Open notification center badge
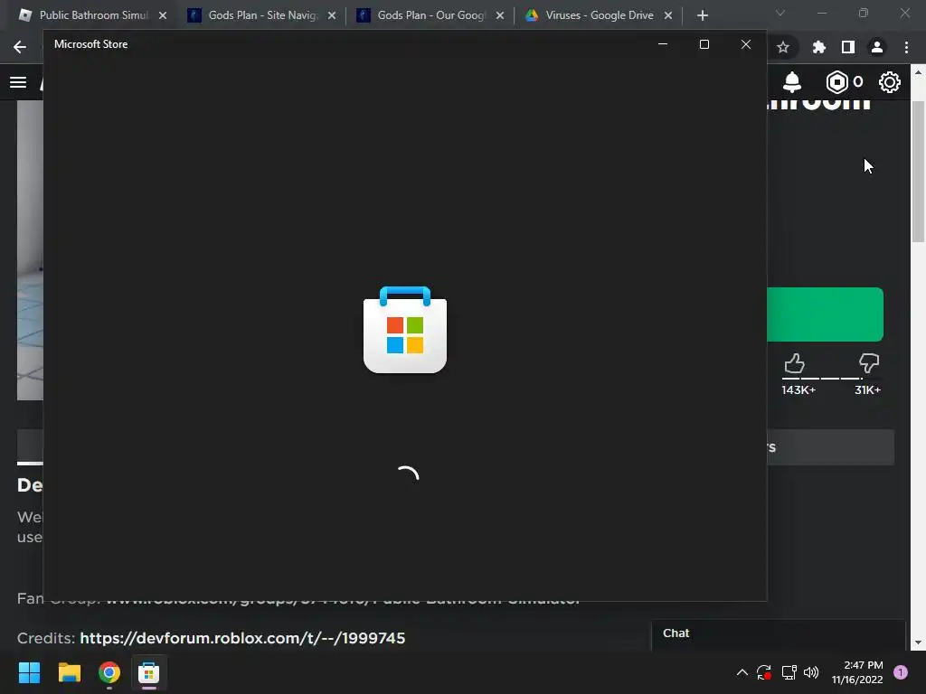Screen dimensions: 926x694 (901, 672)
